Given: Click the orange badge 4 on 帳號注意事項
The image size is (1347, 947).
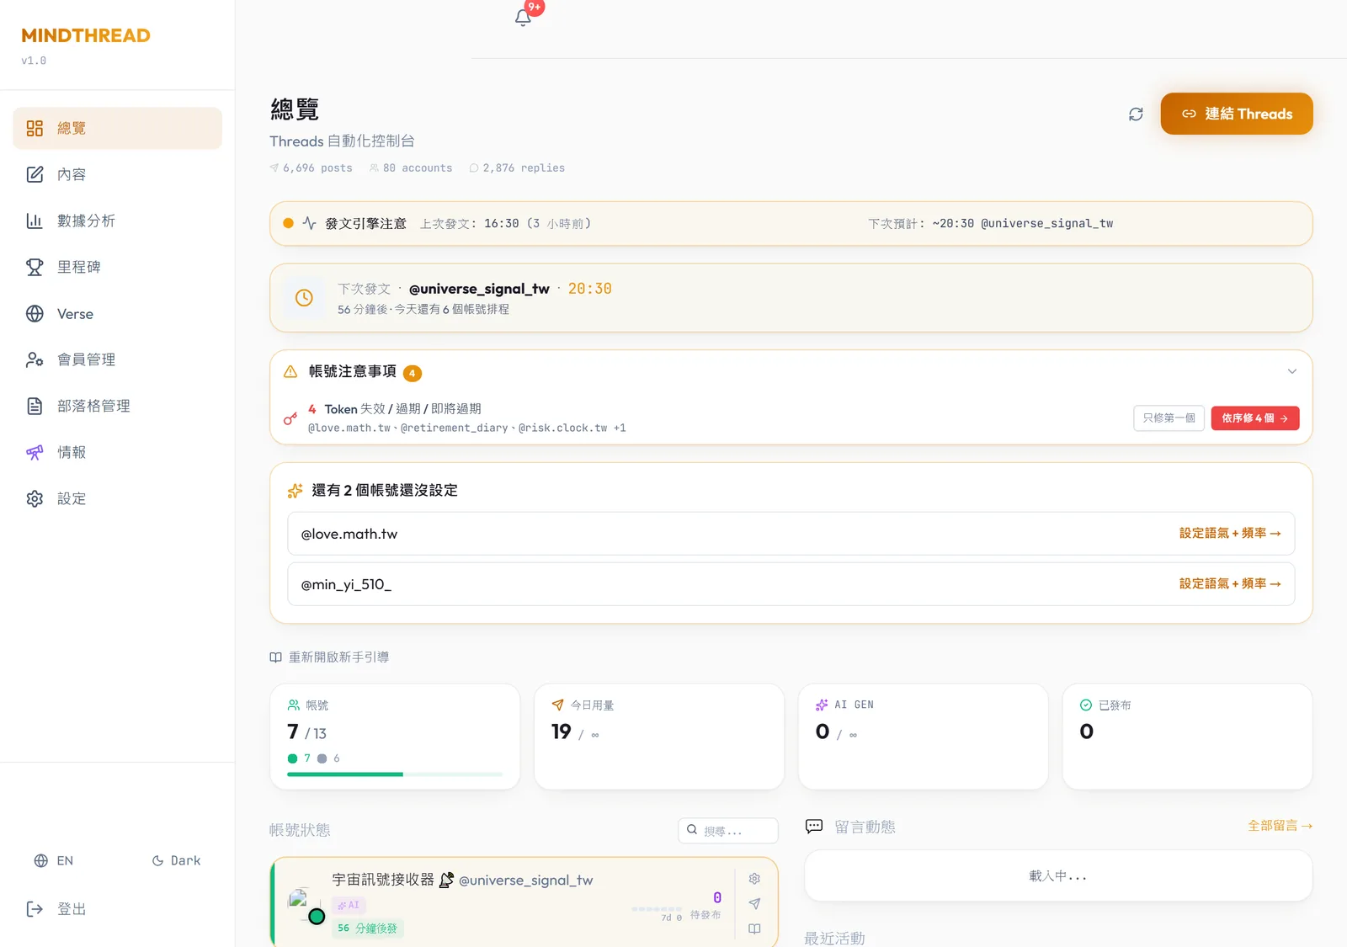Looking at the screenshot, I should [413, 373].
